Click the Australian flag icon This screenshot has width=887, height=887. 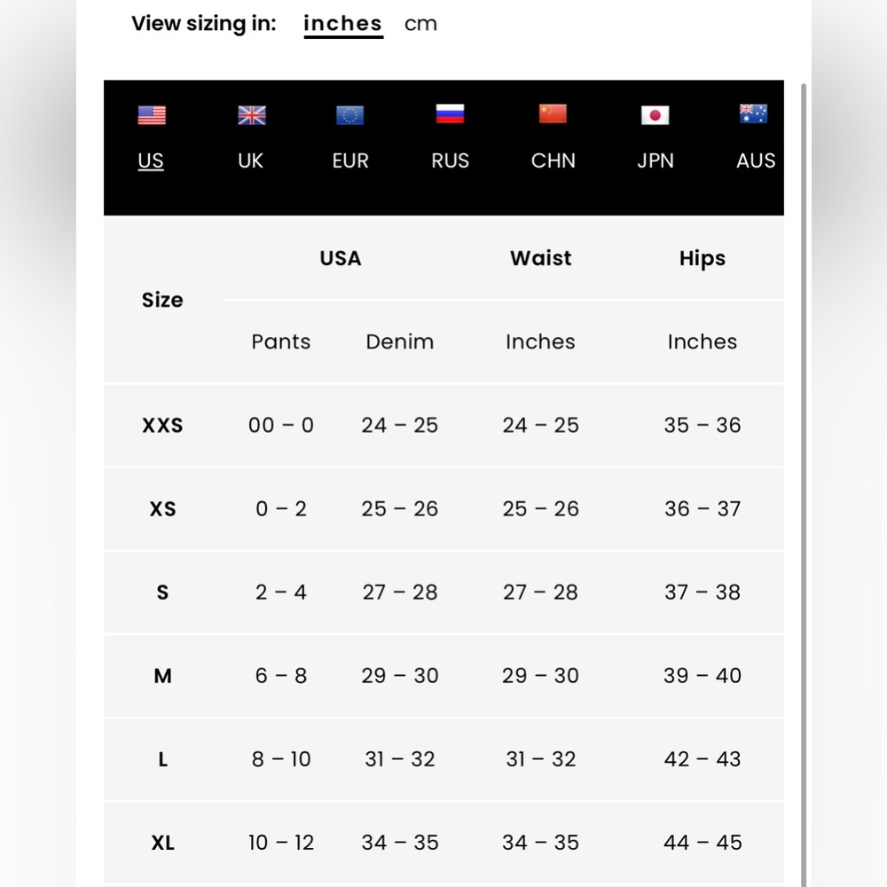click(754, 114)
